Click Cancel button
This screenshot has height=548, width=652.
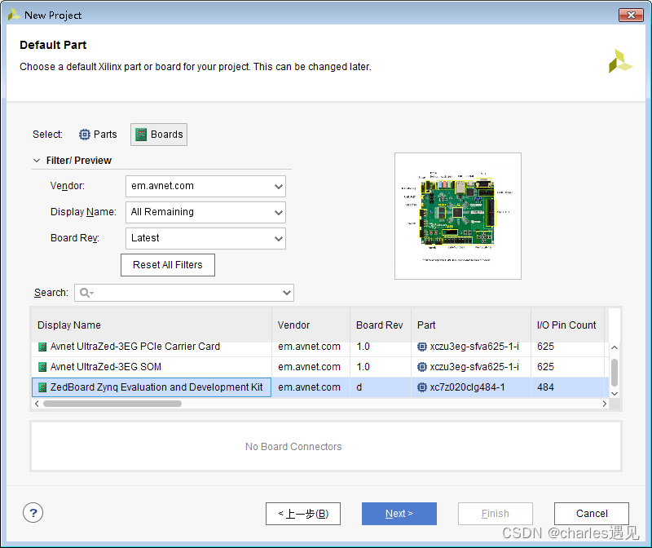[x=592, y=514]
